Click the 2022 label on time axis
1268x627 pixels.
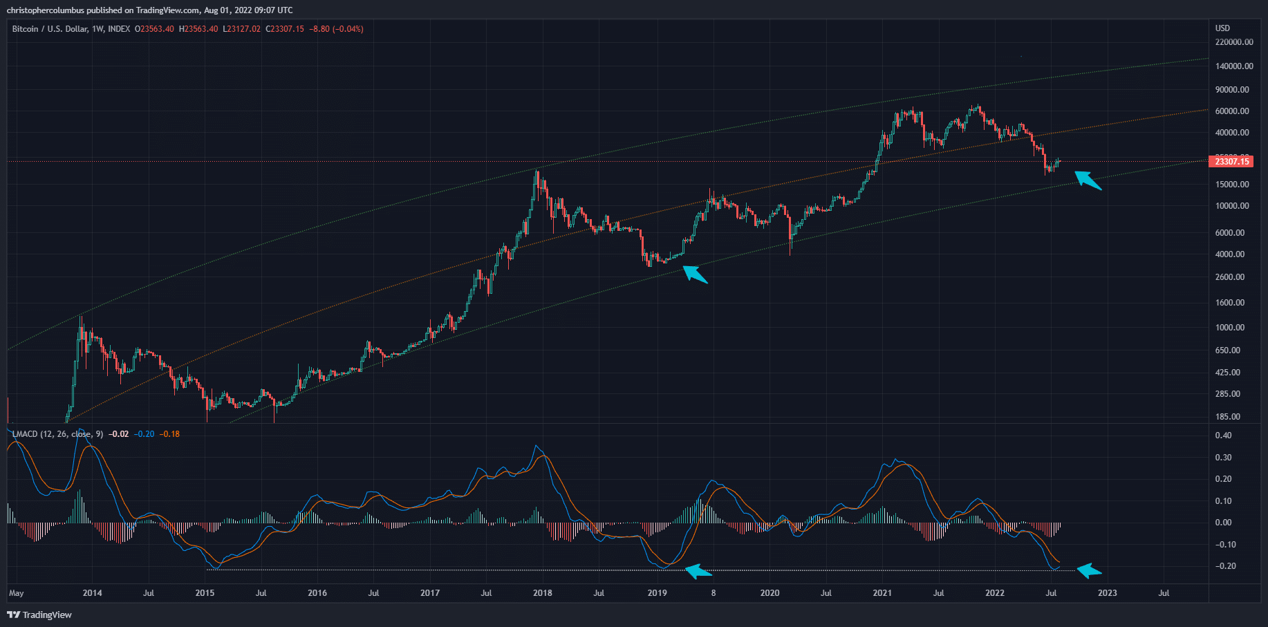(995, 593)
